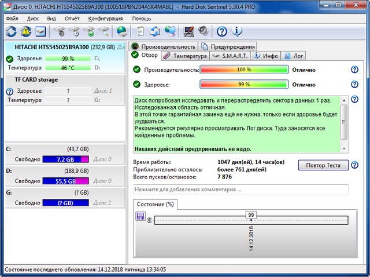Open the S.M.A.R.T. tab

[230, 56]
